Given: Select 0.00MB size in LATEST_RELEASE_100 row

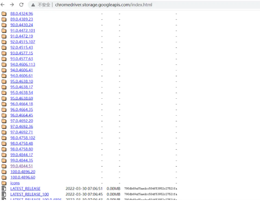Looking at the screenshot, I should pyautogui.click(x=113, y=194).
